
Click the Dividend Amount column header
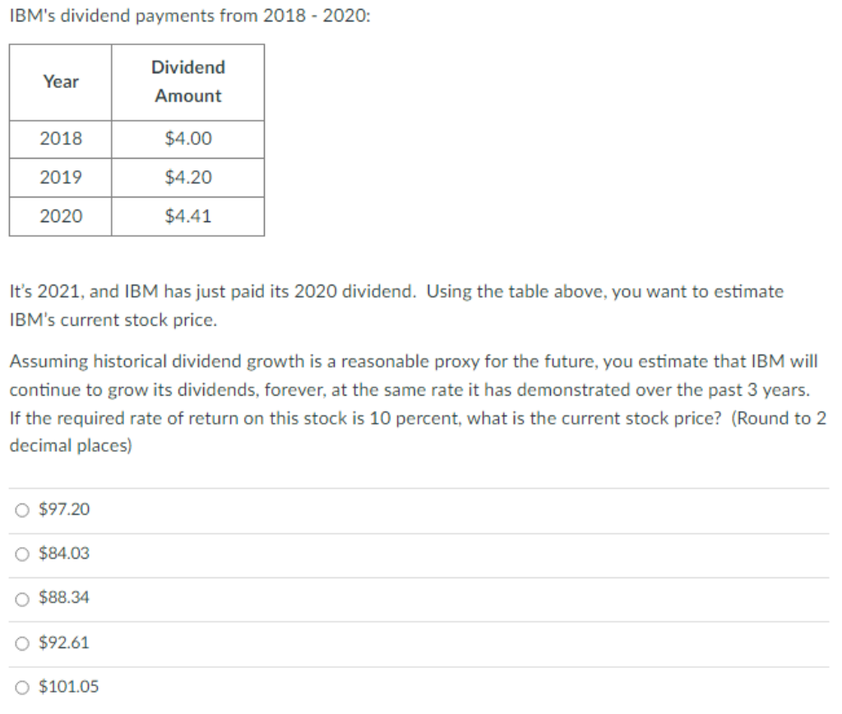click(187, 81)
